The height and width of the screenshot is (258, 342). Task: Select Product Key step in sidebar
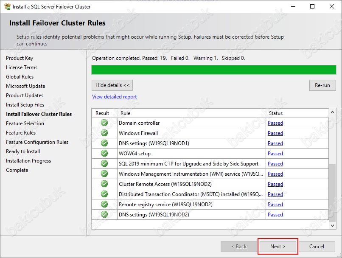[x=20, y=58]
